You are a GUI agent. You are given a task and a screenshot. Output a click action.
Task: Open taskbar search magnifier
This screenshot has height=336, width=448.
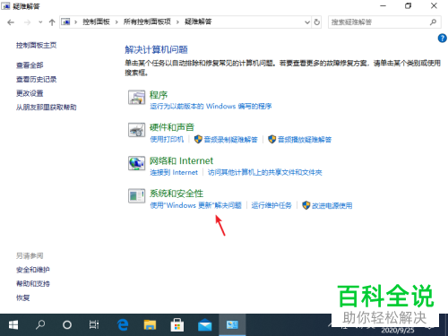tap(40, 324)
